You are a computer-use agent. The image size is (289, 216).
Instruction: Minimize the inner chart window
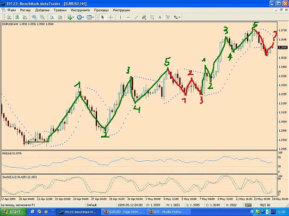pos(276,10)
